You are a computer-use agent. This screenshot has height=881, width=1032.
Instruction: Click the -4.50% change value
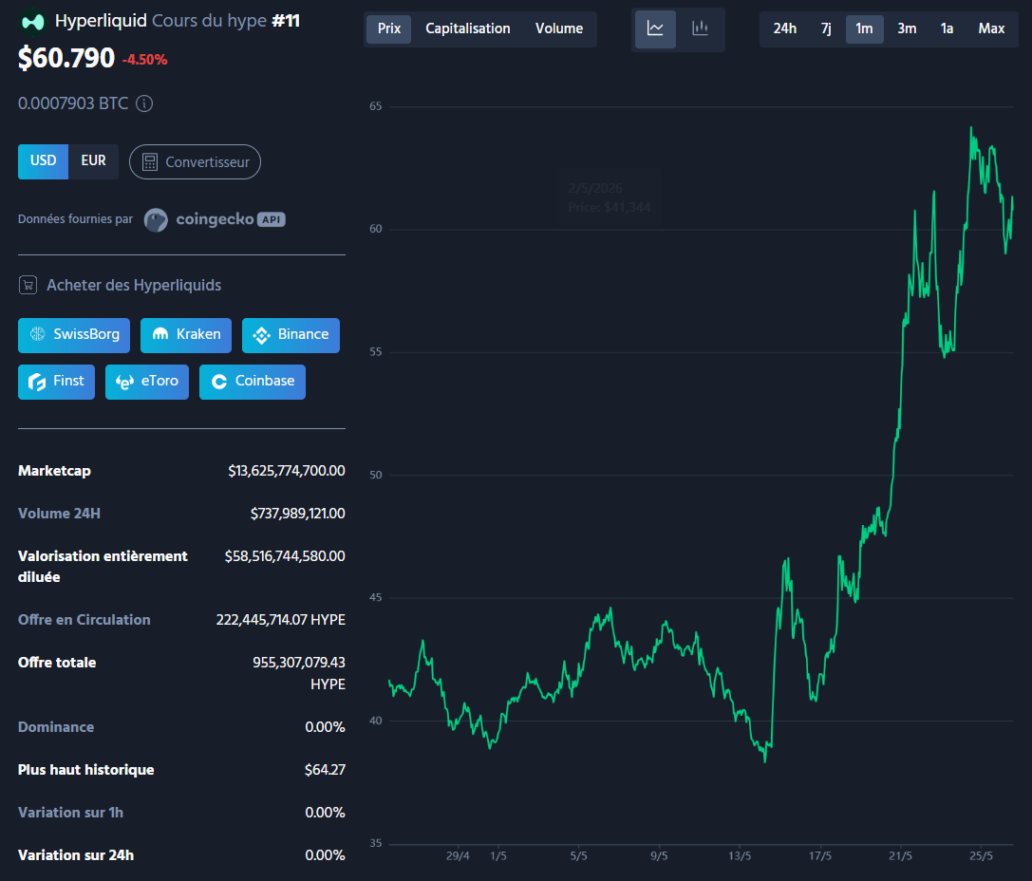(145, 60)
